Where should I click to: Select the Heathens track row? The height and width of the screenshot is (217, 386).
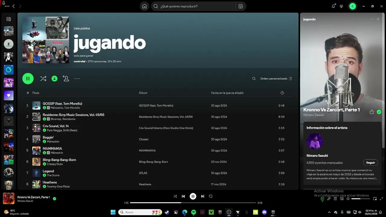click(158, 184)
